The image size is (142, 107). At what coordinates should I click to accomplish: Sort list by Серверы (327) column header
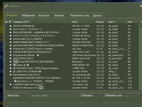[x=41, y=22]
